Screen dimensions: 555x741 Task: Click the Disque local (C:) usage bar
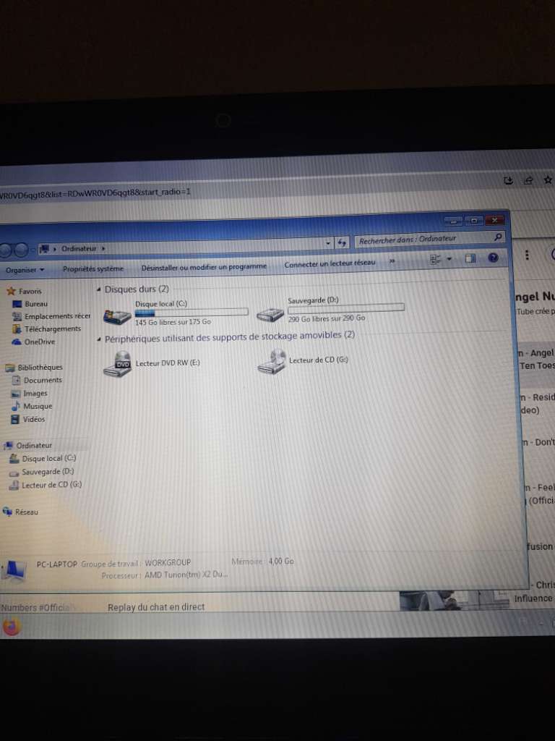[x=192, y=312]
